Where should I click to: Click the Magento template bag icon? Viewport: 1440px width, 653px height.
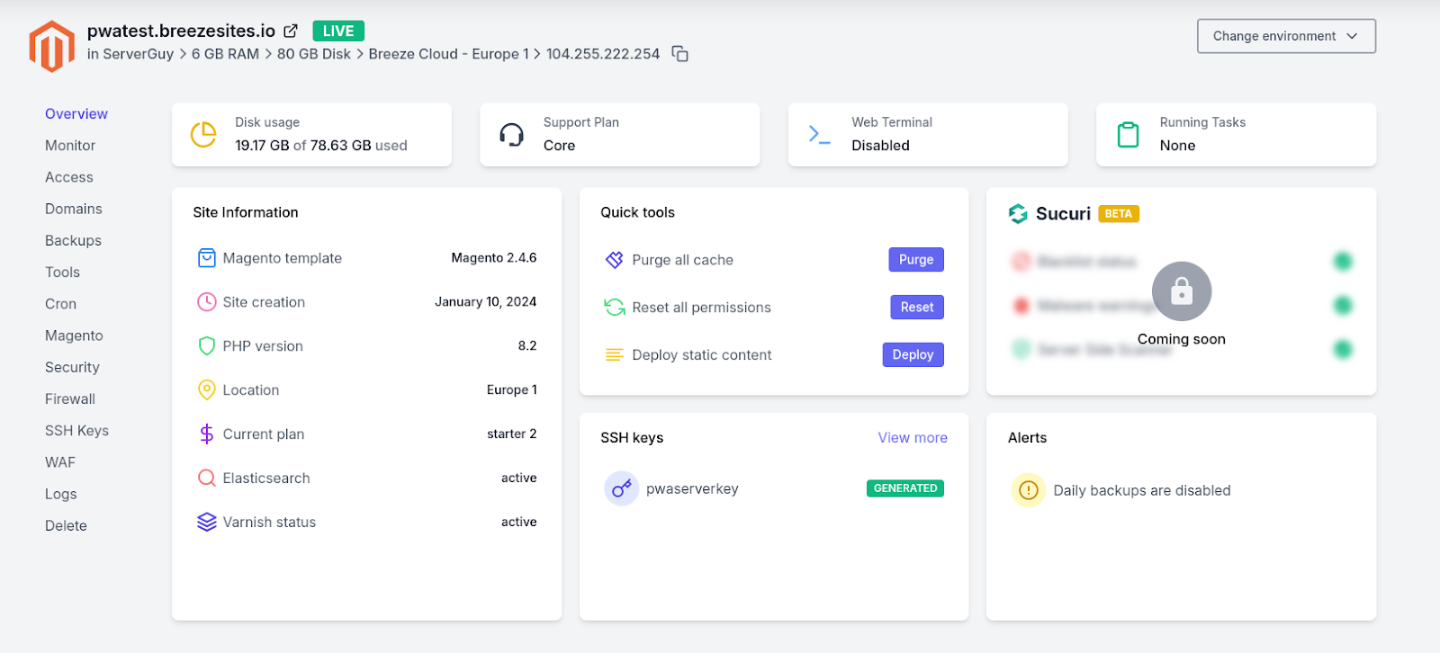click(x=207, y=258)
